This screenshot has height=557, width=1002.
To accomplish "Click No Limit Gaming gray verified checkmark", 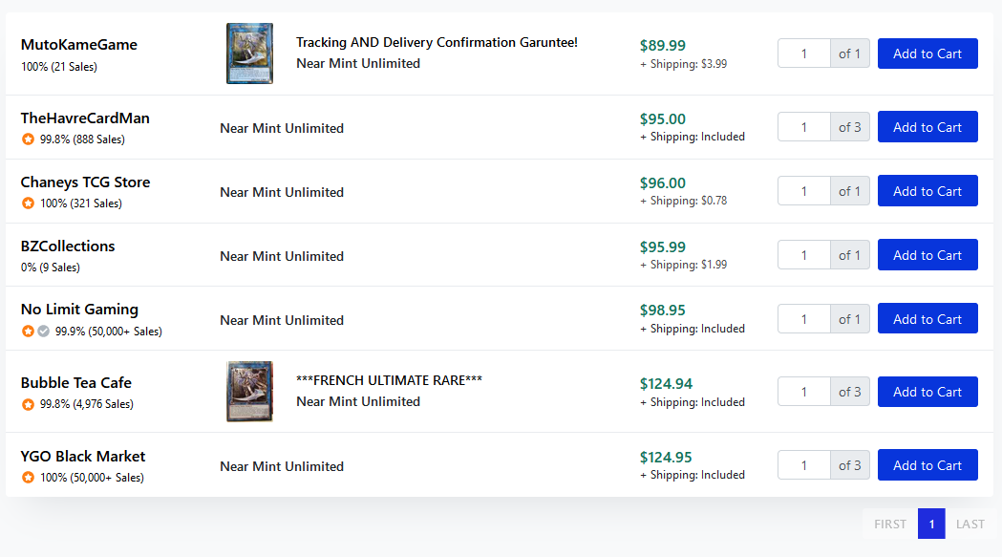I will click(x=43, y=331).
